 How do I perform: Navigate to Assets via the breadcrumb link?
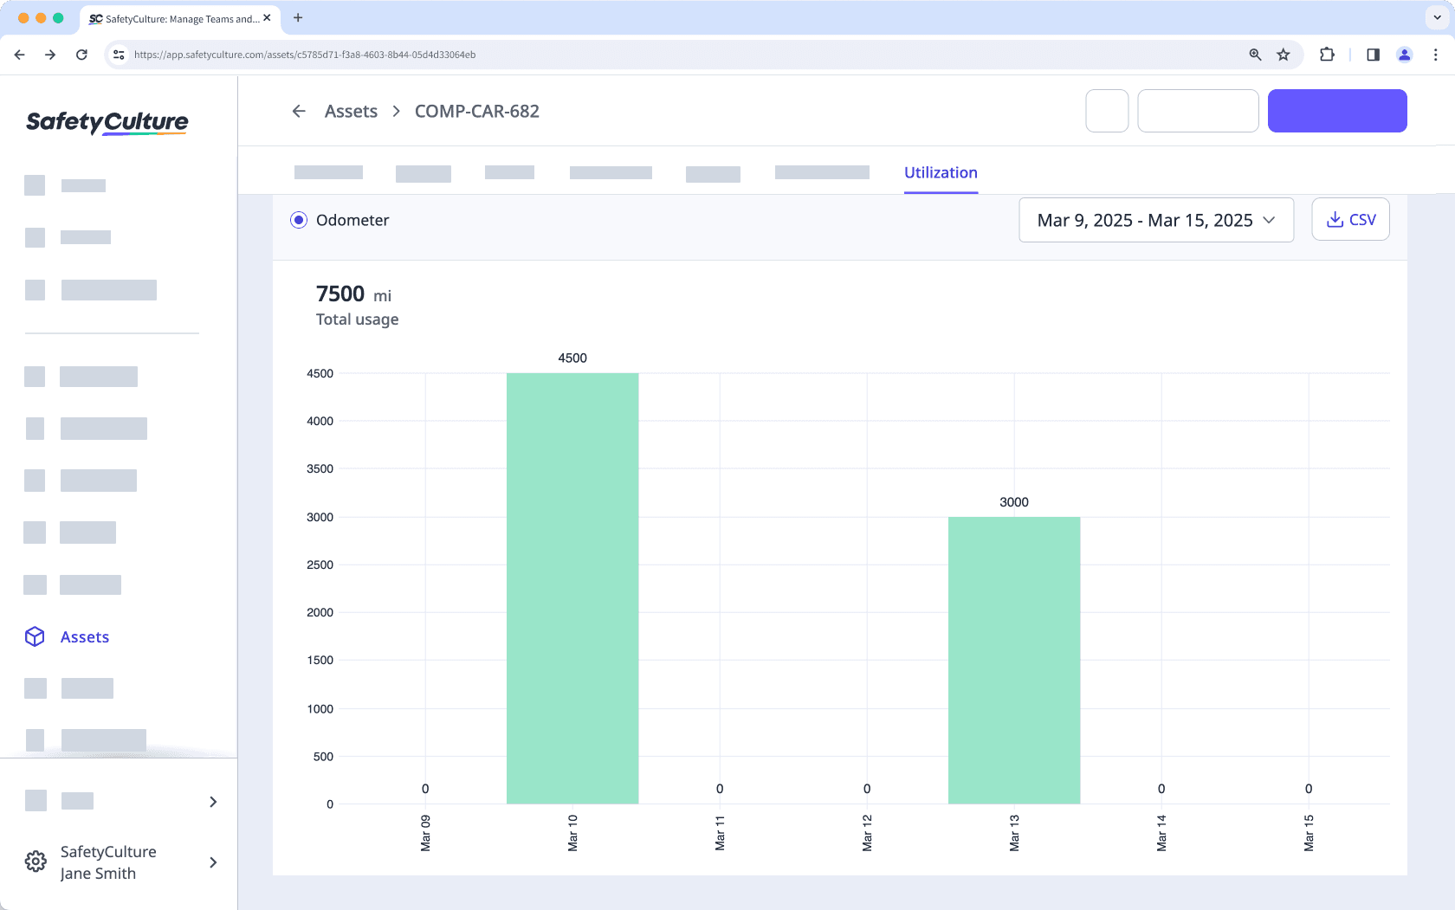[x=351, y=111]
